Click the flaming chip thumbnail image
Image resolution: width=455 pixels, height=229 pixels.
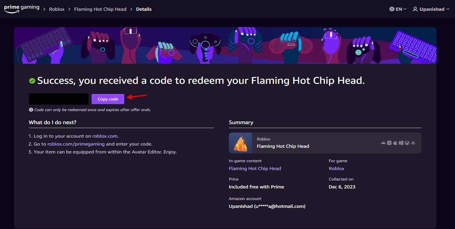tap(240, 143)
